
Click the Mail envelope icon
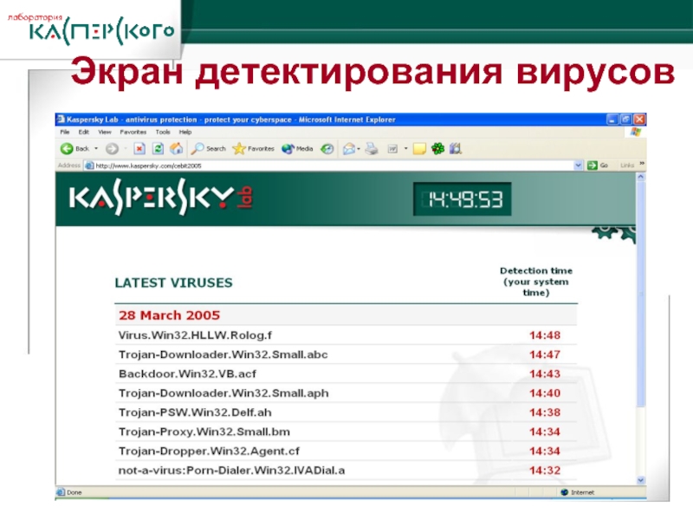point(349,149)
